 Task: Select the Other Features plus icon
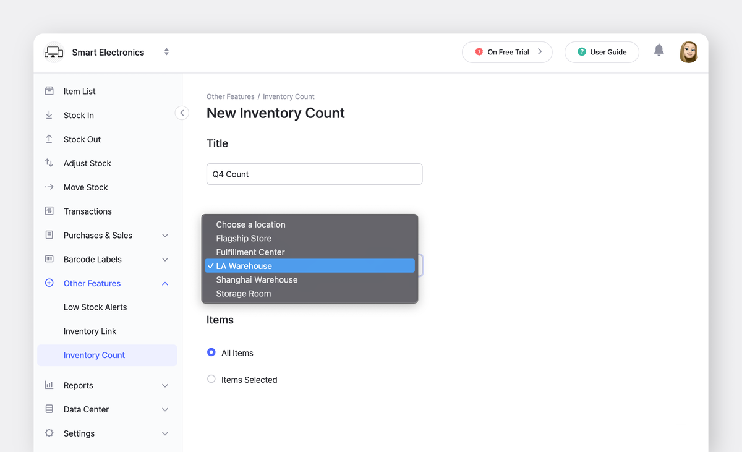49,283
